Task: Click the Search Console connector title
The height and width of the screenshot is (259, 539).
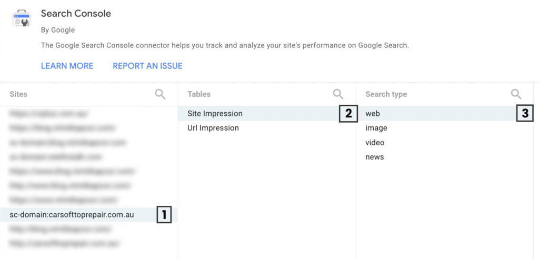Action: pyautogui.click(x=76, y=14)
